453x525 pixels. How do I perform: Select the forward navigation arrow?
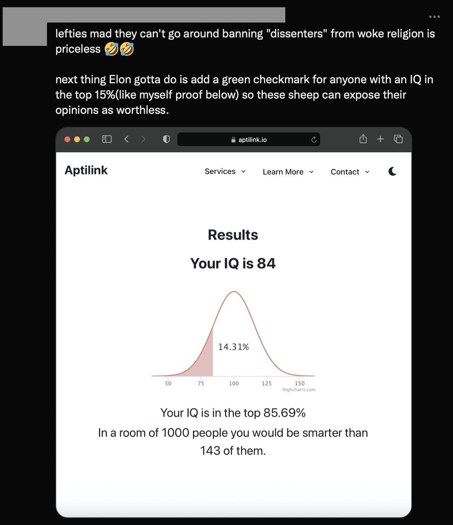143,139
